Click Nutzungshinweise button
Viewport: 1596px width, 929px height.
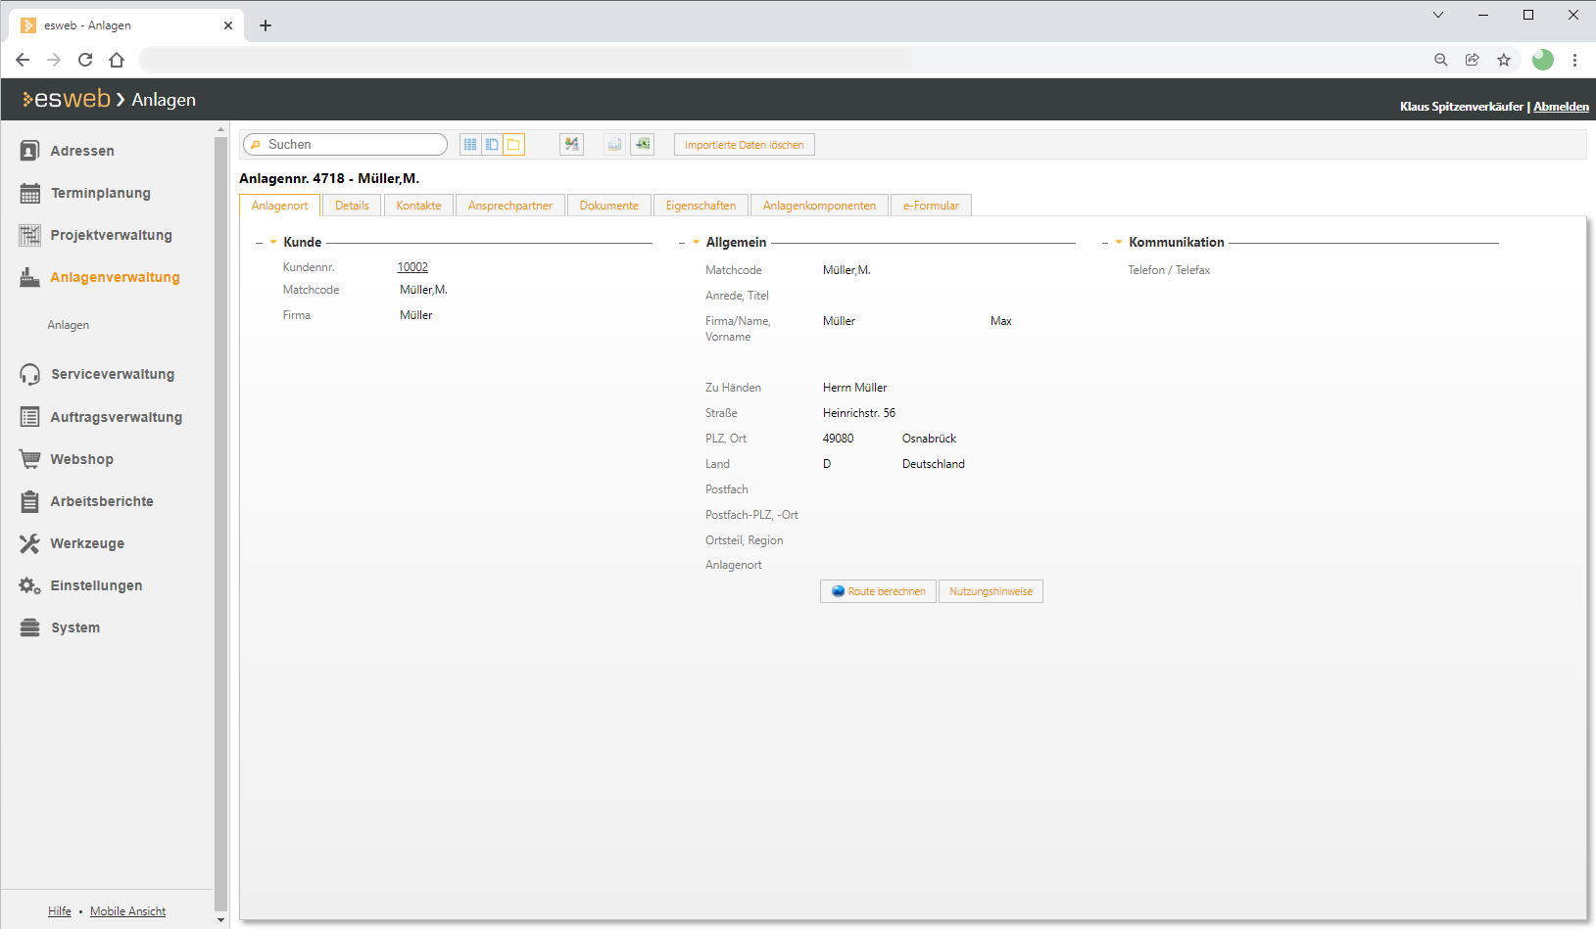[991, 591]
